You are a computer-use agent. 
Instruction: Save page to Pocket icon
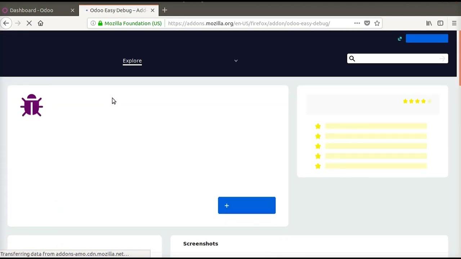coord(367,23)
